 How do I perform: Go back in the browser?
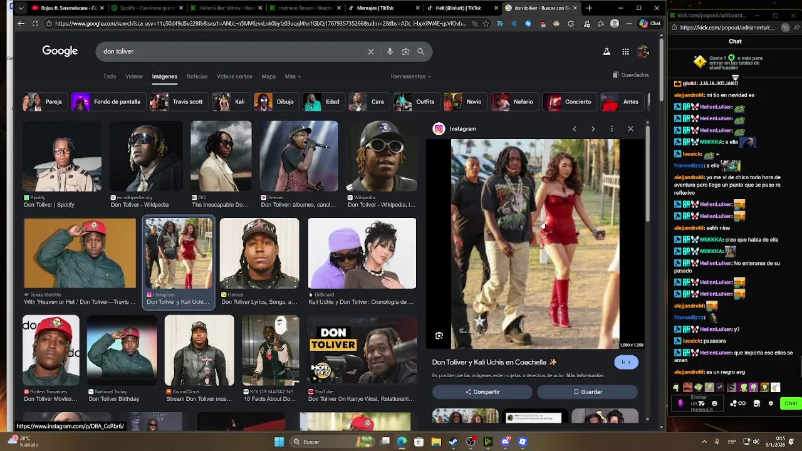(x=21, y=23)
